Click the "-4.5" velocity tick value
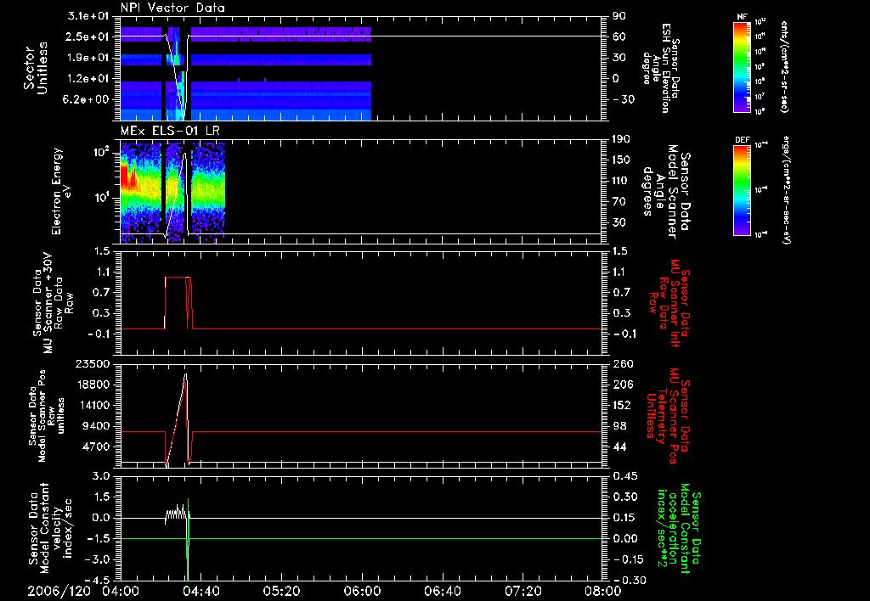Image resolution: width=870 pixels, height=601 pixels. point(97,580)
